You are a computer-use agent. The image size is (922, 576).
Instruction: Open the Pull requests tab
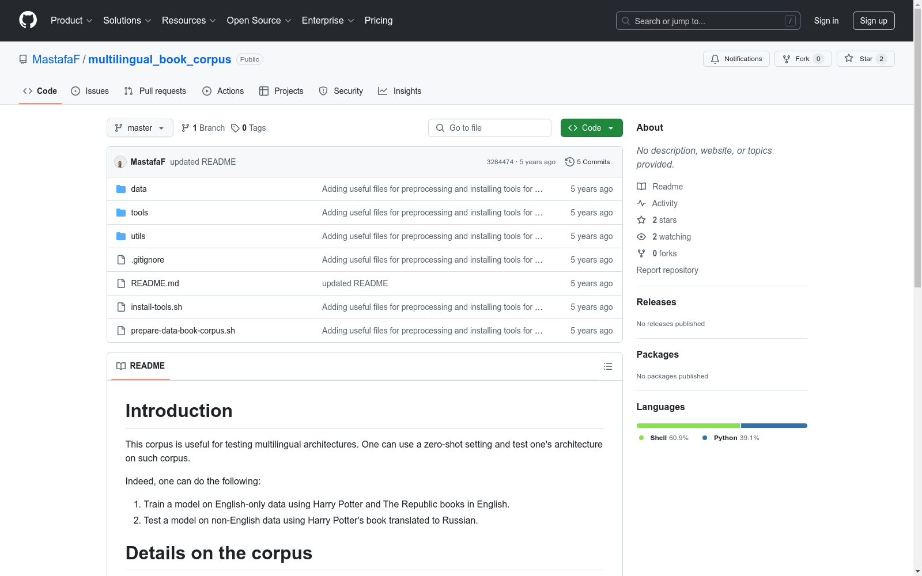(x=155, y=91)
